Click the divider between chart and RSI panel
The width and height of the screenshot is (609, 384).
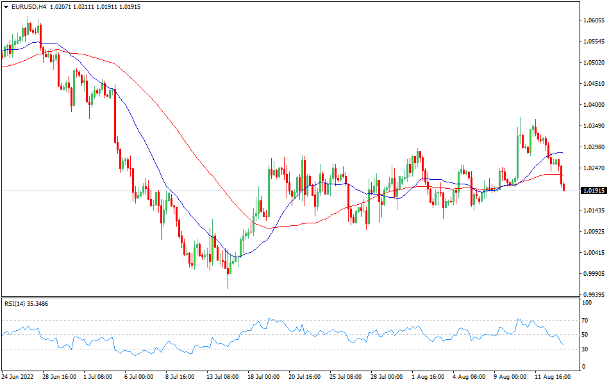pos(304,298)
